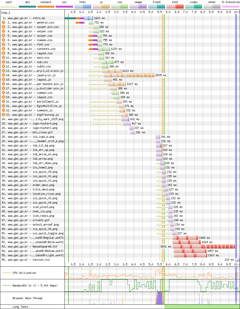
Task: Click the Browser Main Thread label
Action: pyautogui.click(x=27, y=298)
